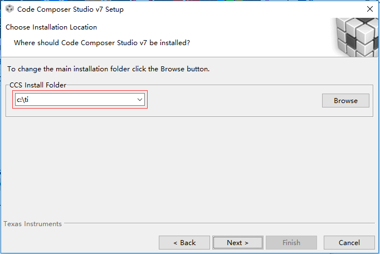Click the Code Composer Studio title bar icon
The image size is (380, 254).
[x=9, y=9]
